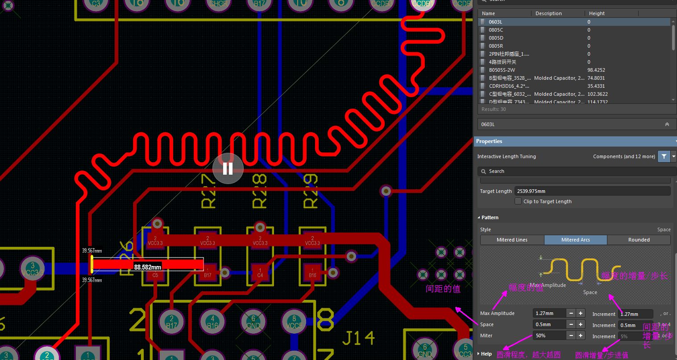677x360 pixels.
Task: Select the 0805R footprint row
Action: [x=574, y=46]
